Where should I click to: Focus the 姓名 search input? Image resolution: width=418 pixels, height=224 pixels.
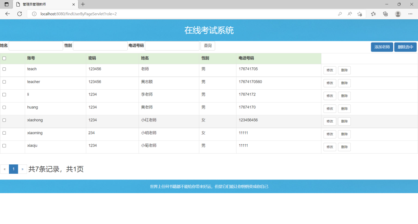coord(36,46)
